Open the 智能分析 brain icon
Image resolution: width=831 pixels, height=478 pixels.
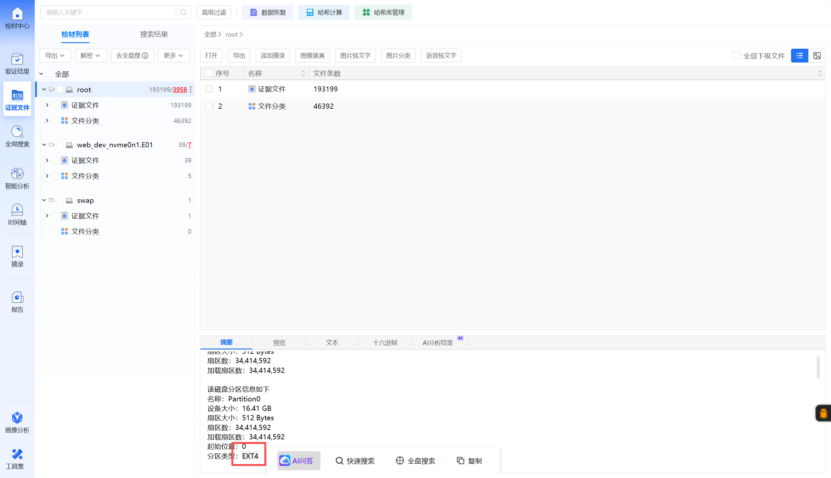click(17, 178)
